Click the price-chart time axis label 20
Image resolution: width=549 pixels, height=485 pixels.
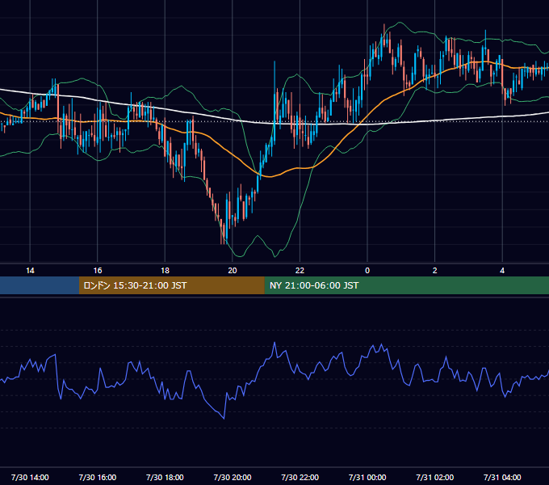pyautogui.click(x=233, y=271)
